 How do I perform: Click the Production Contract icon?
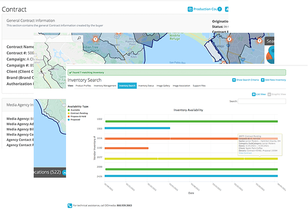pos(190,9)
